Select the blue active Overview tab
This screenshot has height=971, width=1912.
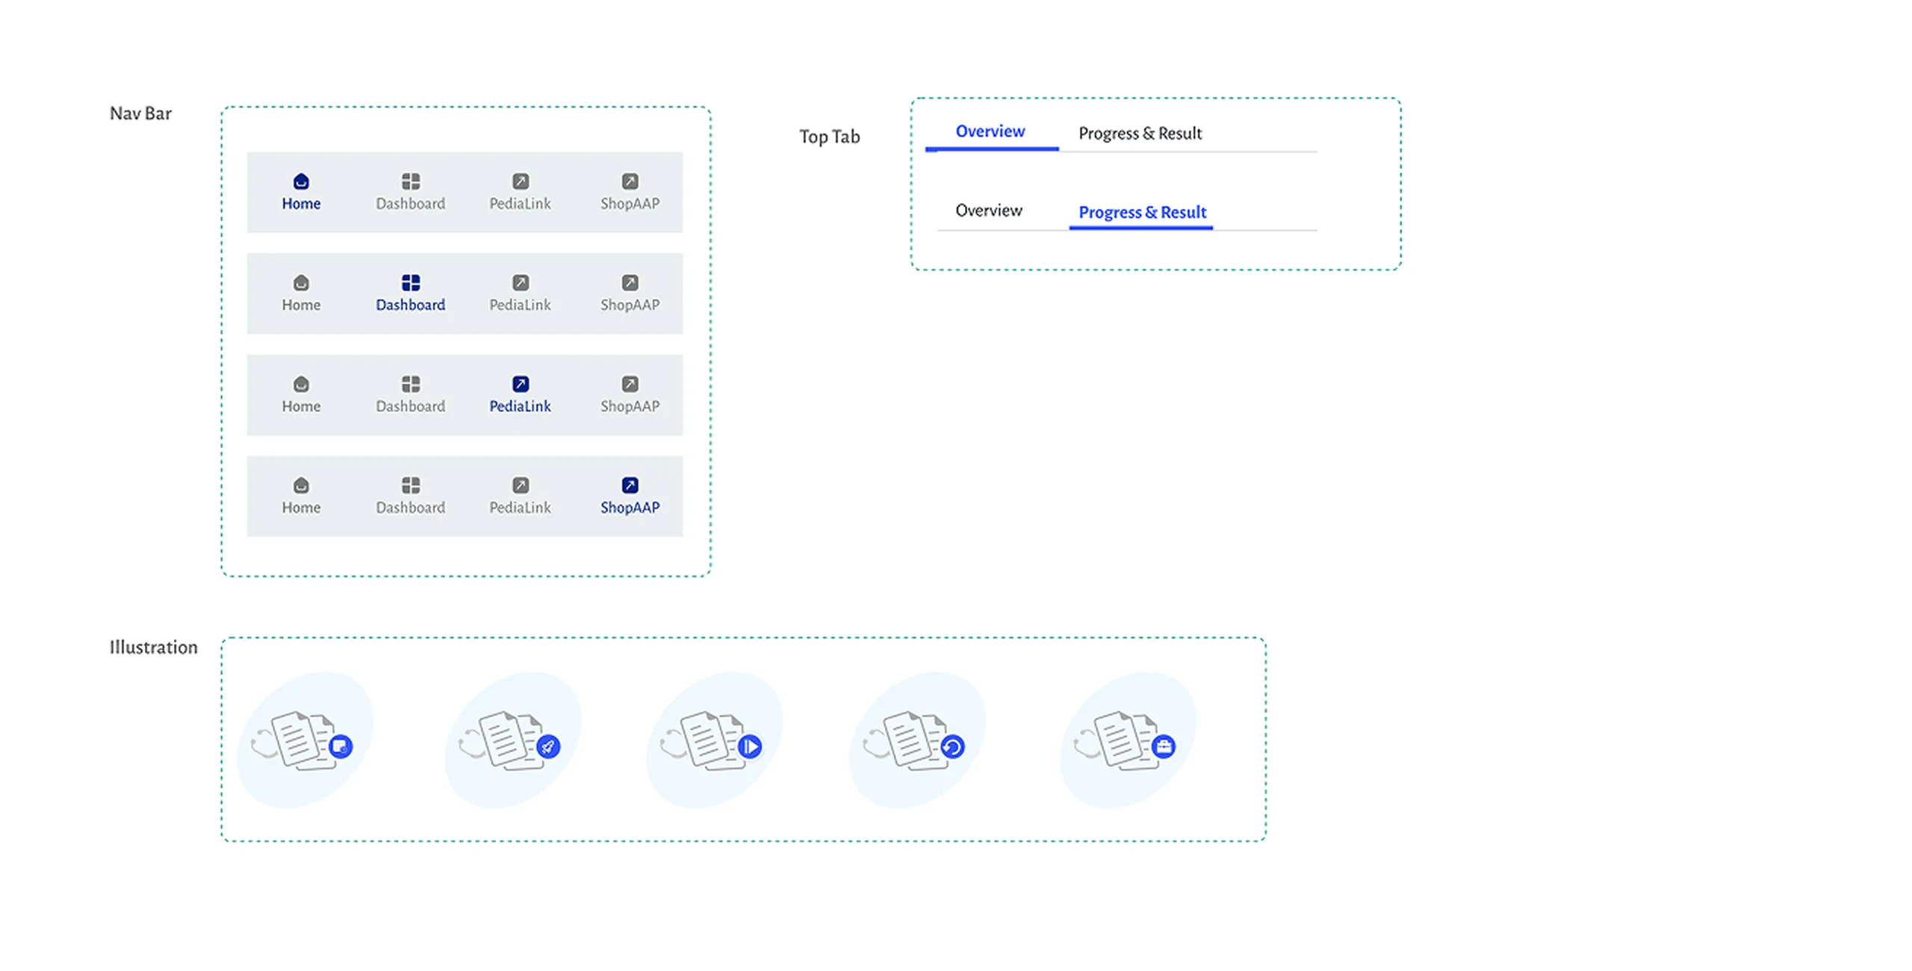tap(990, 131)
